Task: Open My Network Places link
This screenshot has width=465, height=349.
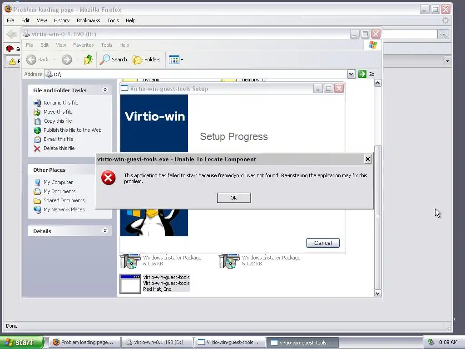Action: tap(64, 209)
